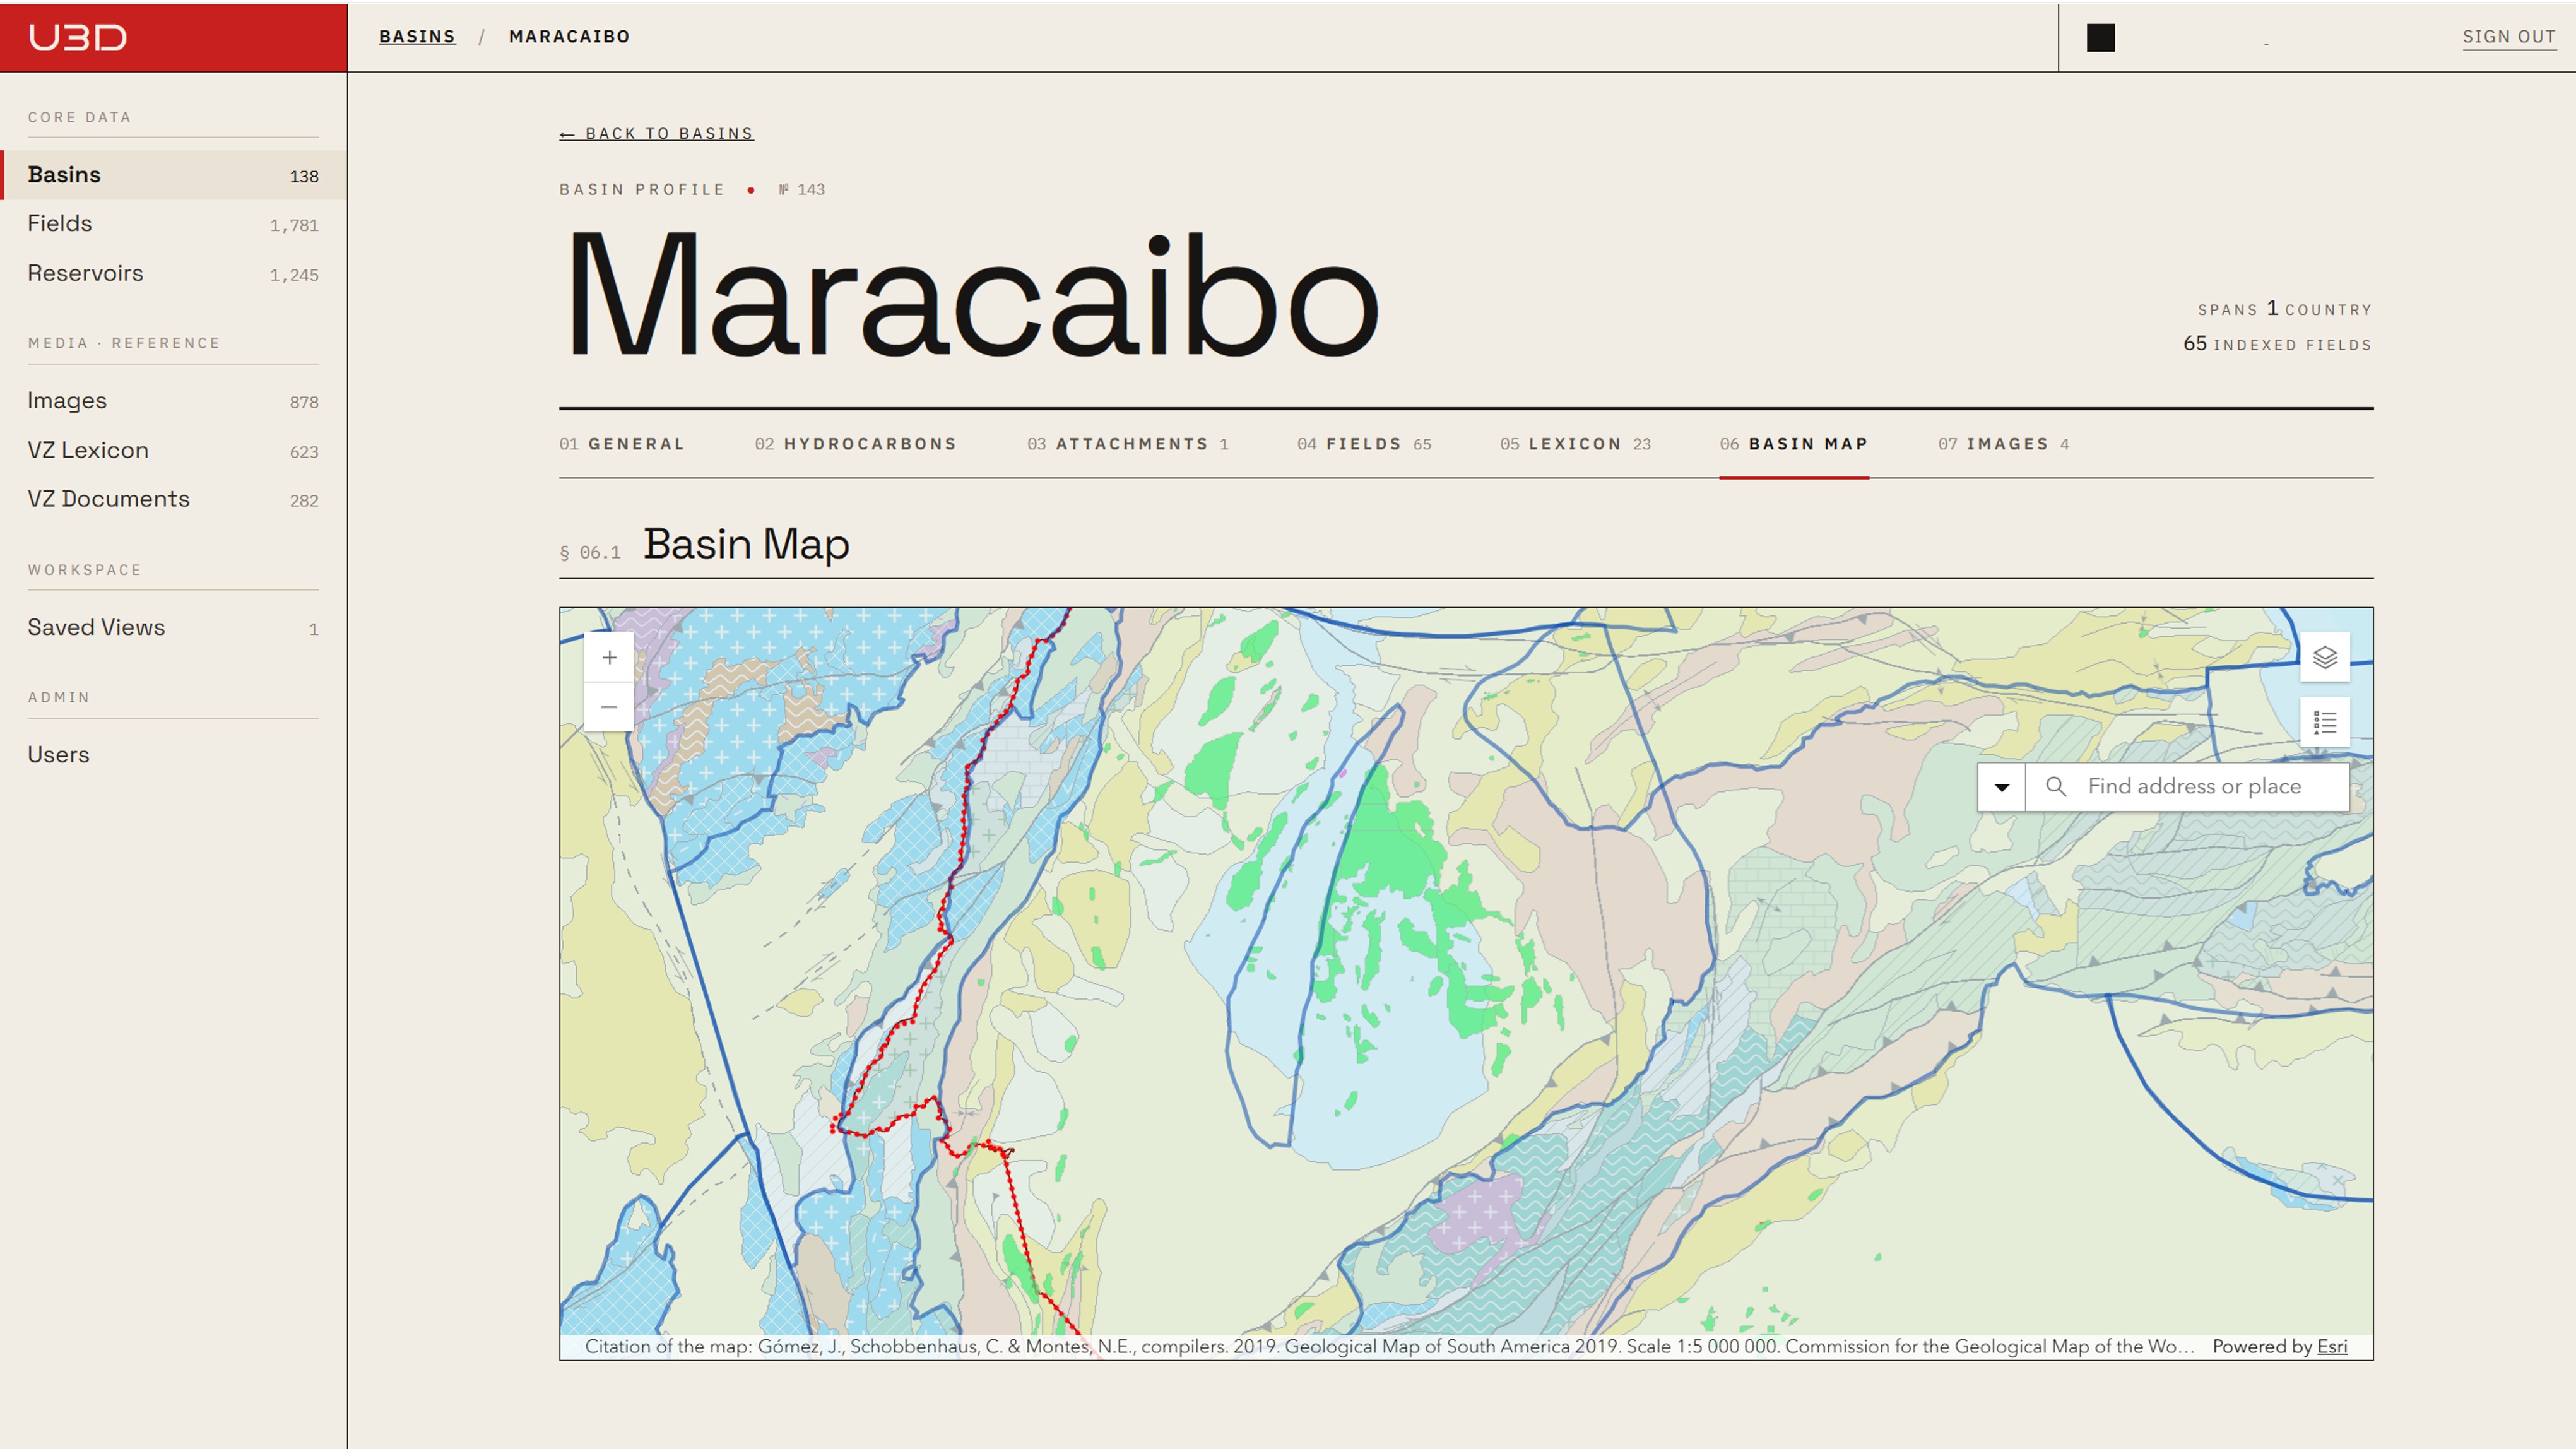Go back via Back to Basins link

coord(657,134)
